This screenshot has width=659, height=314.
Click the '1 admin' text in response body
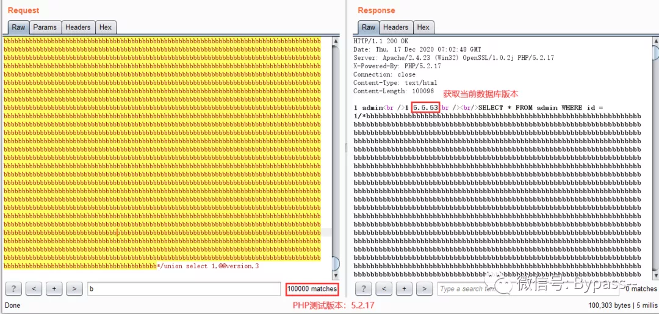point(368,108)
